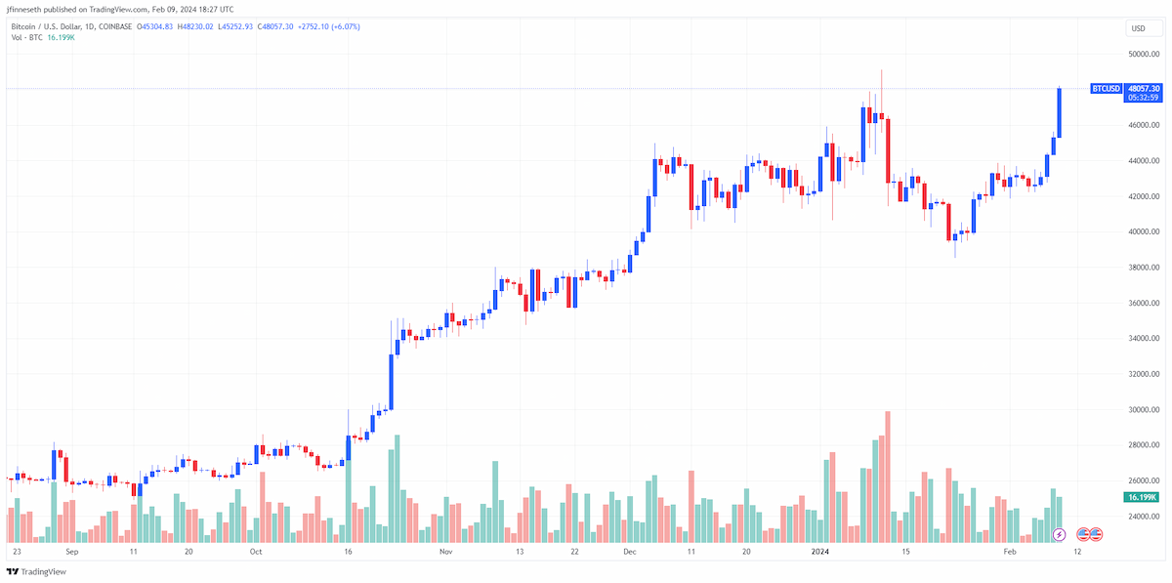Click the BTCUSD price label tag
This screenshot has width=1172, height=583.
(x=1106, y=89)
